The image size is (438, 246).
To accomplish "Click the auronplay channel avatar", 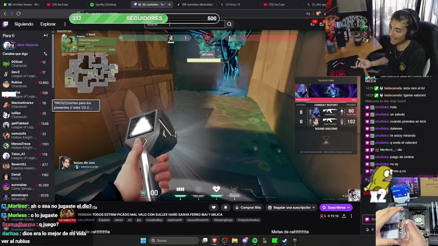I will point(6,187).
